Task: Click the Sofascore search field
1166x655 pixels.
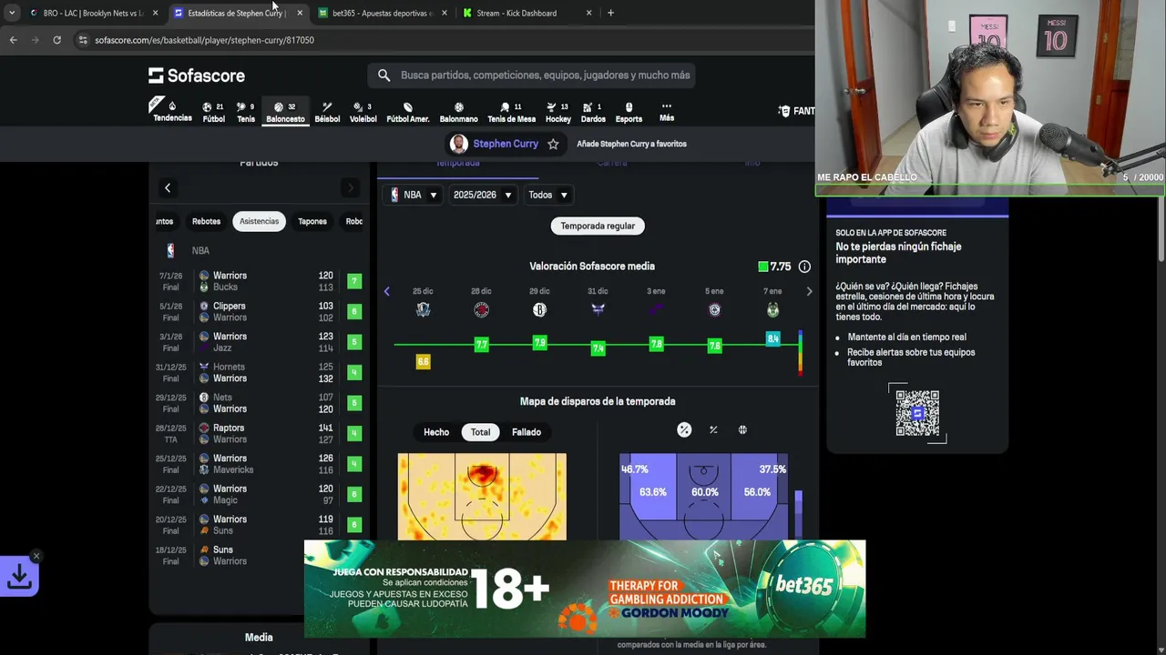Action: 532,76
